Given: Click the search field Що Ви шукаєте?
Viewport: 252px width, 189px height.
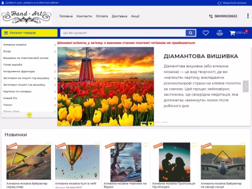Looking at the screenshot, I should tap(123, 33).
